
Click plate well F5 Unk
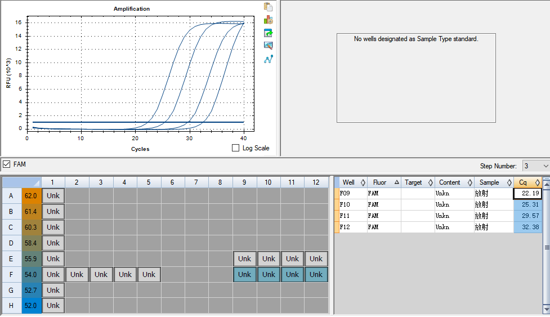pyautogui.click(x=149, y=275)
